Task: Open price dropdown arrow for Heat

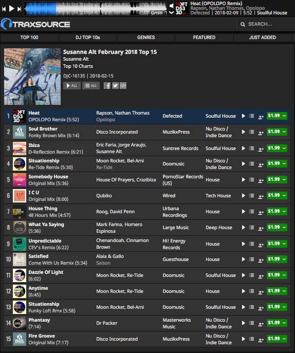Action: tap(284, 116)
